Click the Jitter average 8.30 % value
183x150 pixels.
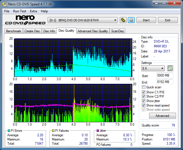pyautogui.click(x=128, y=135)
